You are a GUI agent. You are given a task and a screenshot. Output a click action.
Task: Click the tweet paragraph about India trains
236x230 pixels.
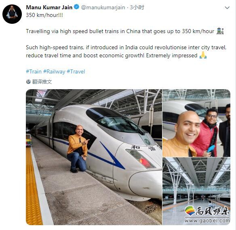126,51
